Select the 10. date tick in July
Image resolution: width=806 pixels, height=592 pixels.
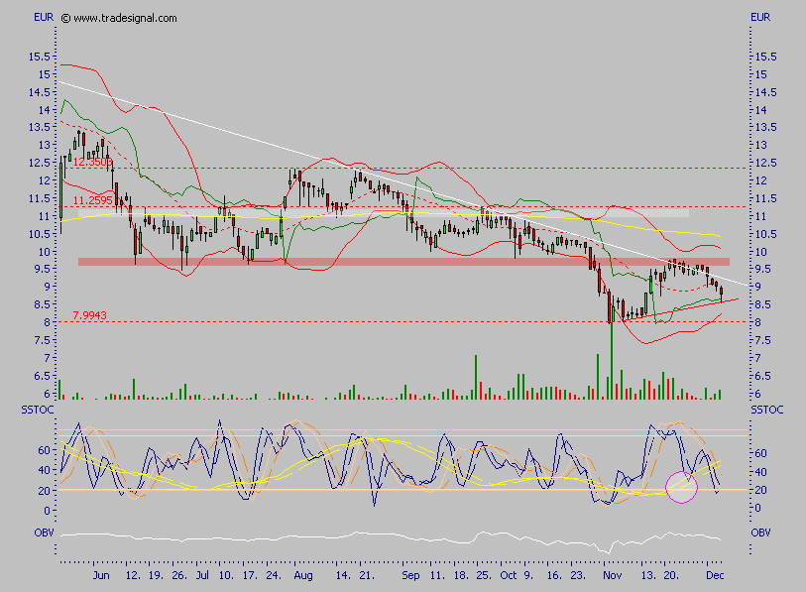(226, 575)
